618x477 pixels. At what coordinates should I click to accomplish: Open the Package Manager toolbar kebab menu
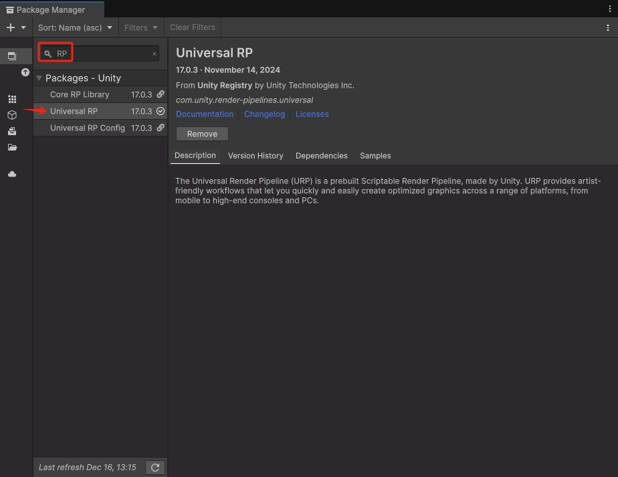pos(608,27)
